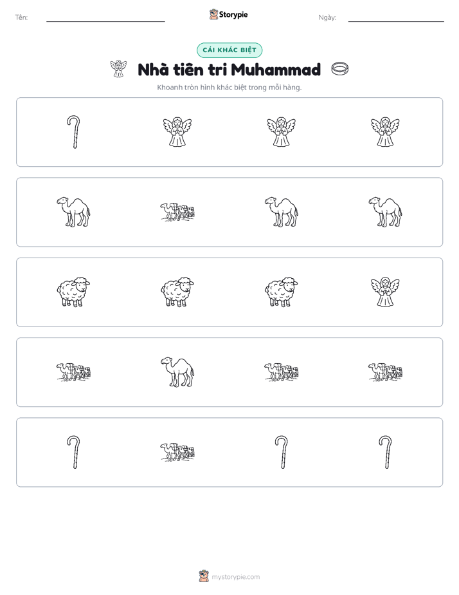The width and height of the screenshot is (459, 595).
Task: Click the first sheep in row three
Action: click(x=73, y=292)
